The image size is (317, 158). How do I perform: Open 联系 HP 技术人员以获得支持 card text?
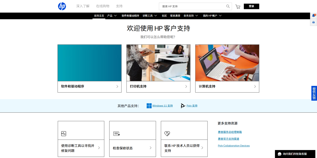point(182,148)
